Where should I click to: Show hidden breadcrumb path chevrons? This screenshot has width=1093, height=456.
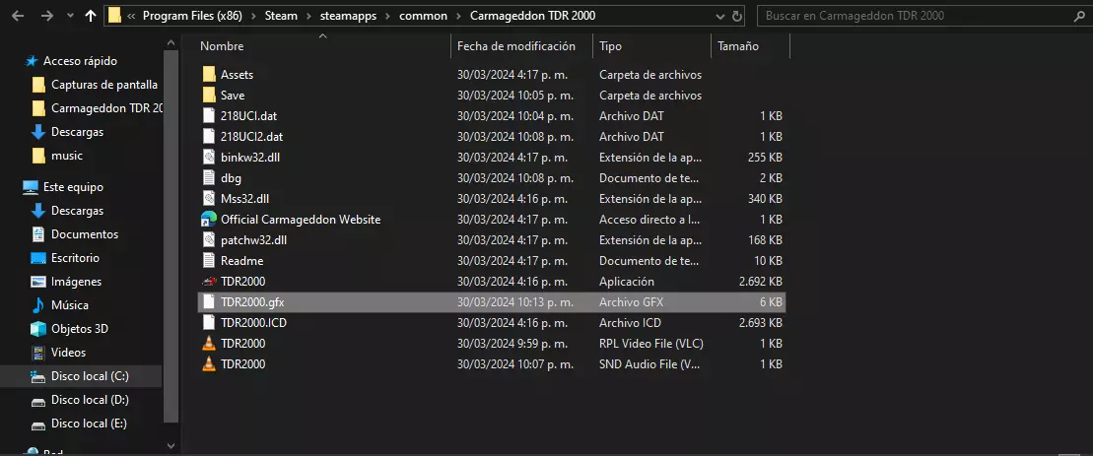point(132,16)
